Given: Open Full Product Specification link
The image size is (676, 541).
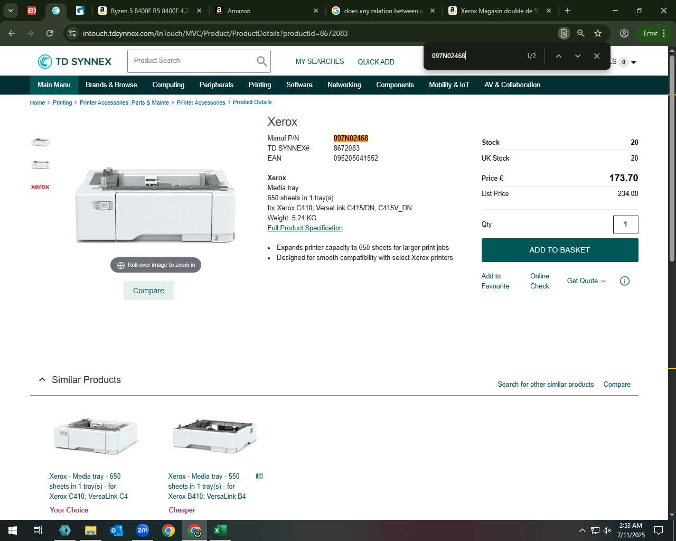Looking at the screenshot, I should (305, 228).
